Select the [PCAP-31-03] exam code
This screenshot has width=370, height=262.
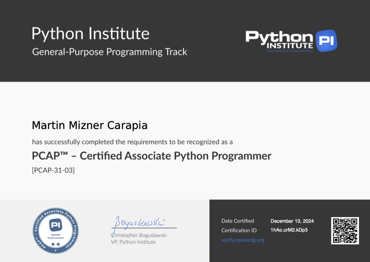tap(53, 170)
